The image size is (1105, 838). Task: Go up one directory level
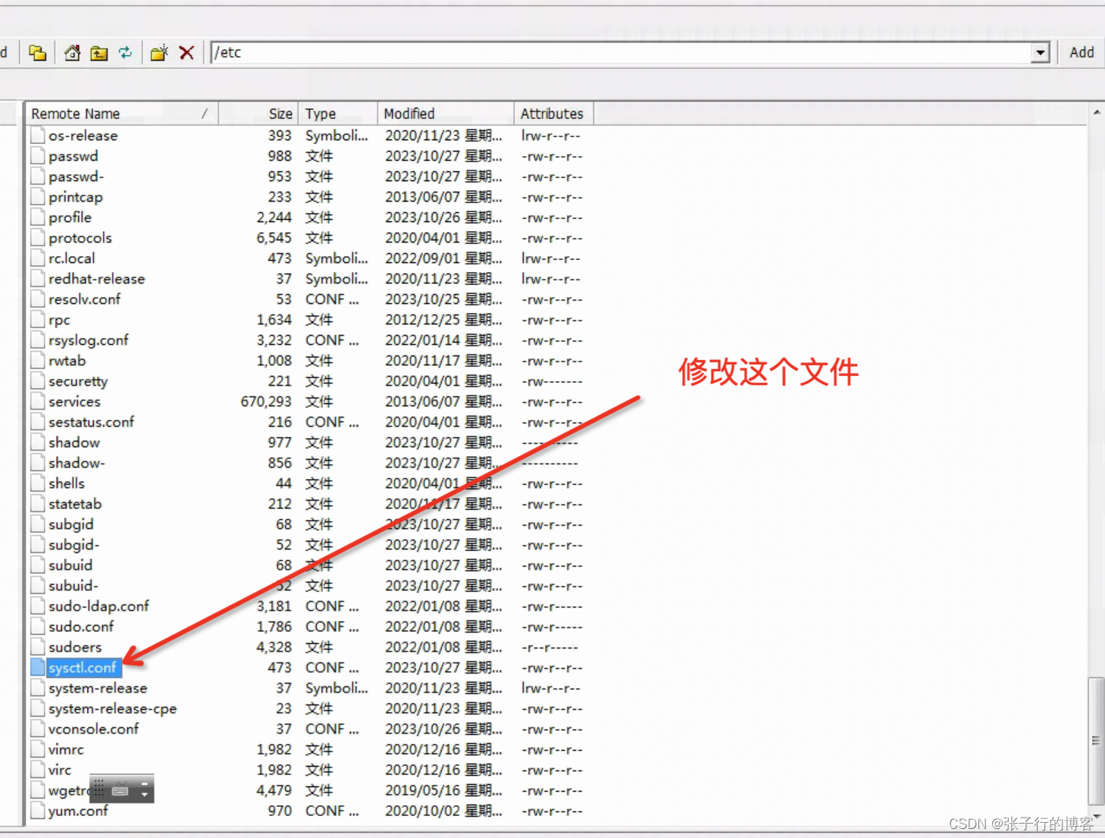pyautogui.click(x=99, y=52)
